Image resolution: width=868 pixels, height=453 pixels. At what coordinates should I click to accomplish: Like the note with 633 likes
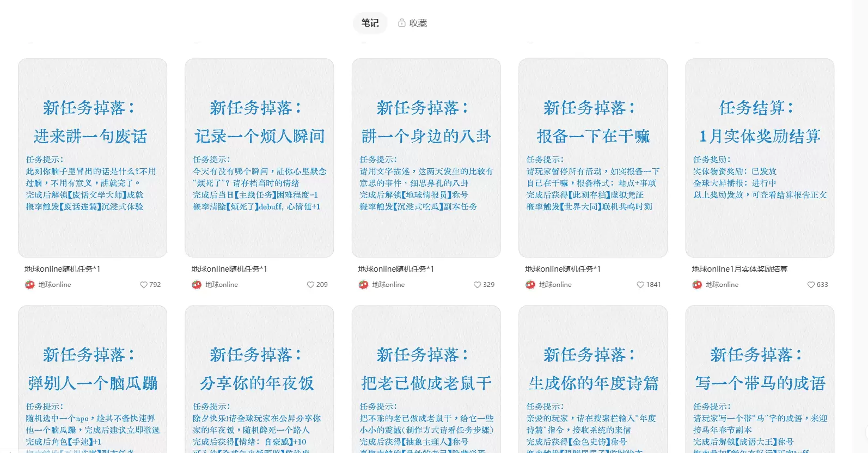point(811,285)
